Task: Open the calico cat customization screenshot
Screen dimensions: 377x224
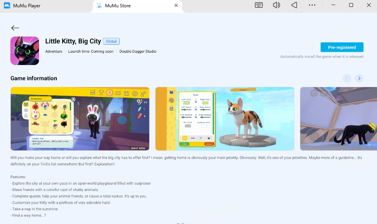Action: pyautogui.click(x=225, y=119)
